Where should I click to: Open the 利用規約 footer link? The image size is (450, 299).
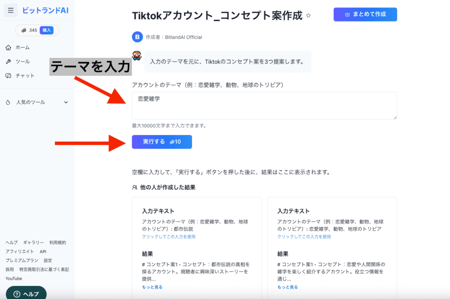pyautogui.click(x=58, y=242)
